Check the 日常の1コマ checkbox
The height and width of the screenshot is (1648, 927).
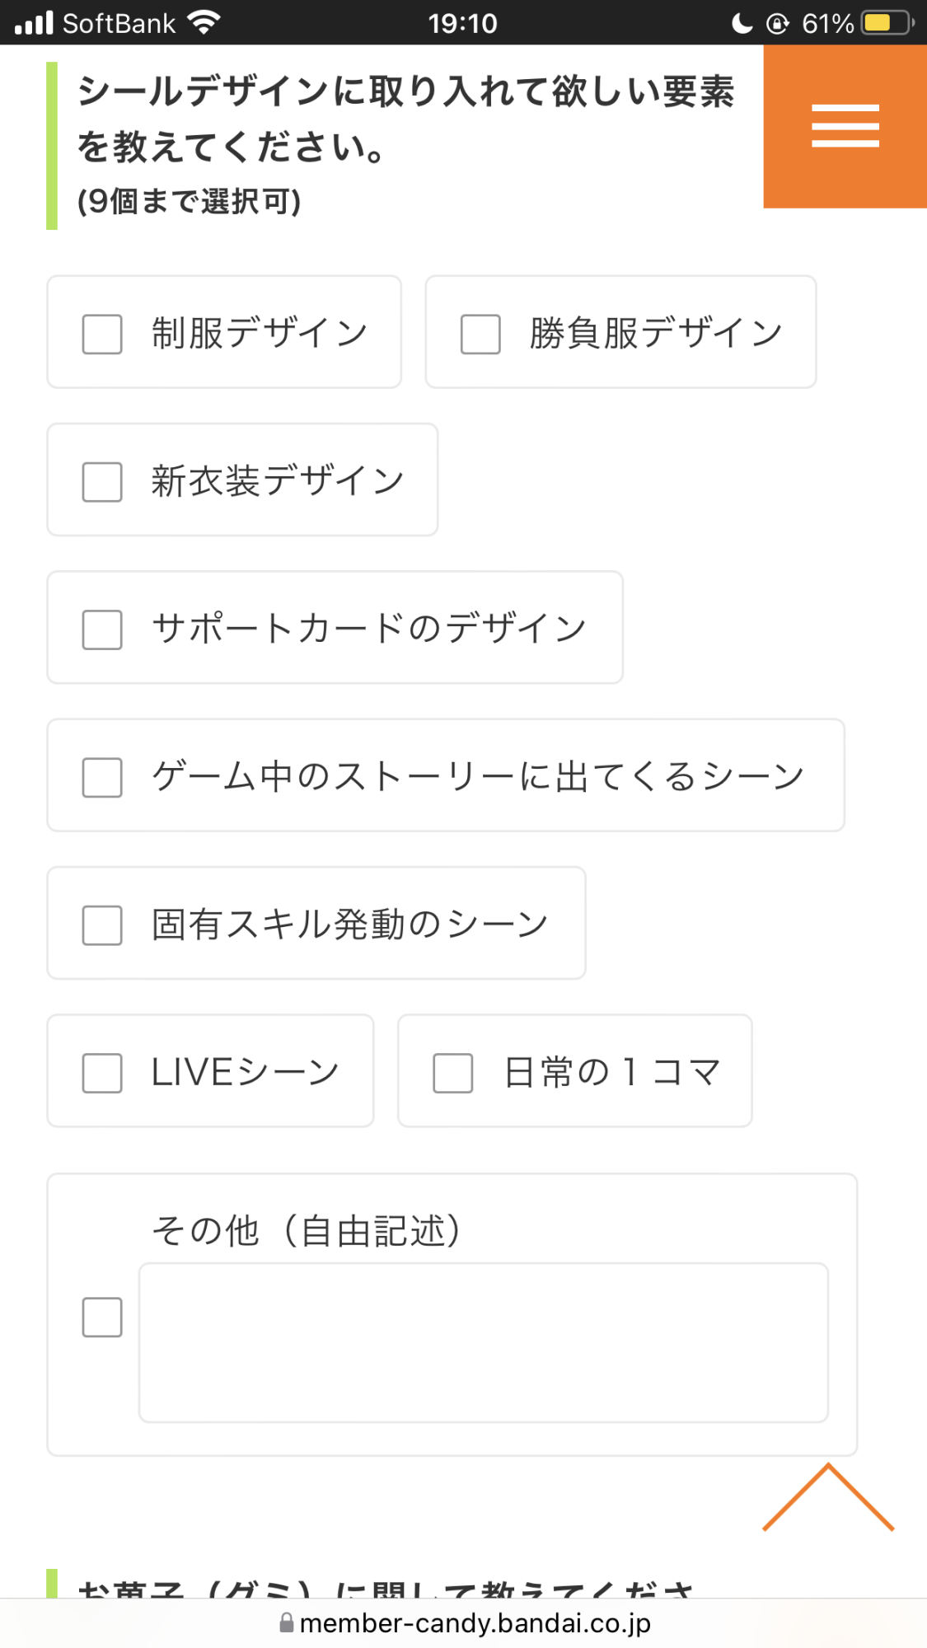coord(452,1073)
